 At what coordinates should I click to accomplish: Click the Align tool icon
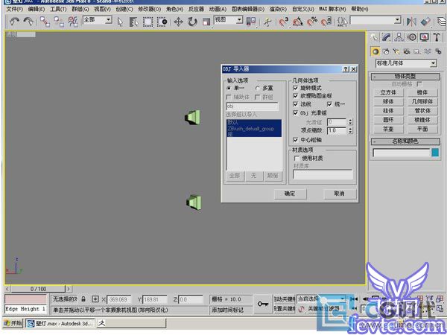point(425,22)
